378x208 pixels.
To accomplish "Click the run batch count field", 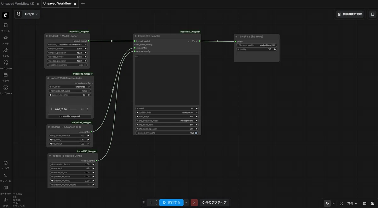I will tap(151, 203).
